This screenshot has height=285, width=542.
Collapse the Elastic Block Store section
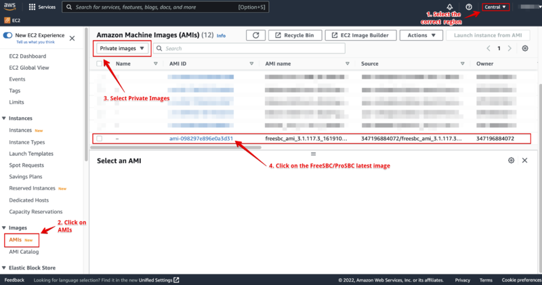(x=4, y=268)
